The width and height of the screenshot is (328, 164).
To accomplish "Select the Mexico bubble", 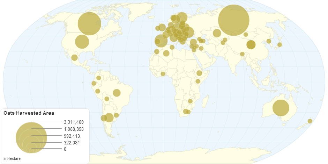I will click(74, 58).
